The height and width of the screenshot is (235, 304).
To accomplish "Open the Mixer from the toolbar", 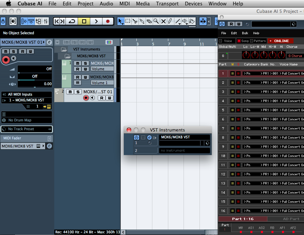I will (x=45, y=21).
